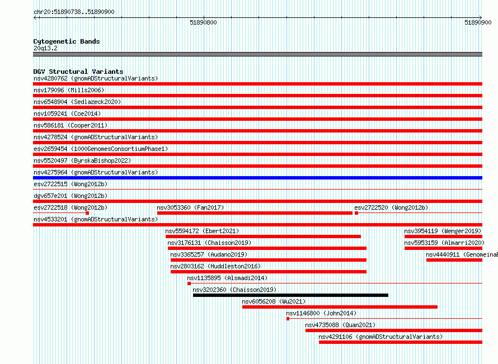Open nsv586181 (Cooper2011) variant details

(71, 125)
